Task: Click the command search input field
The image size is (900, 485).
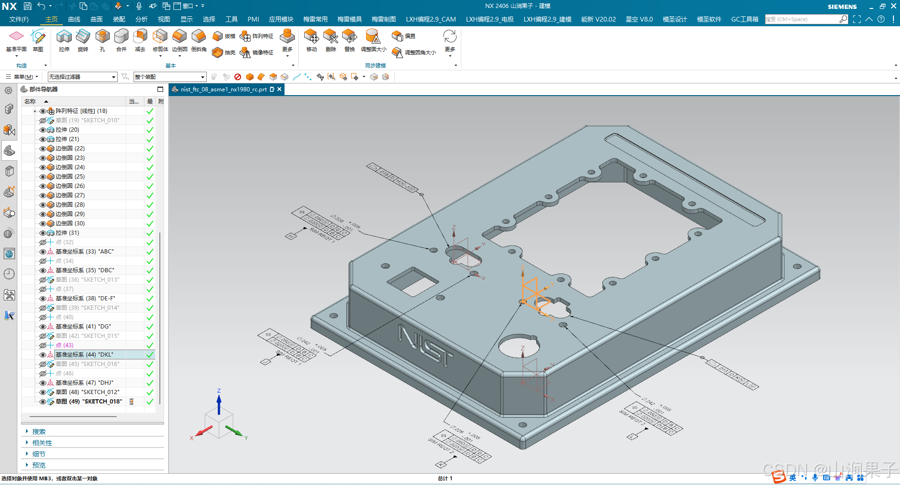Action: pyautogui.click(x=802, y=19)
